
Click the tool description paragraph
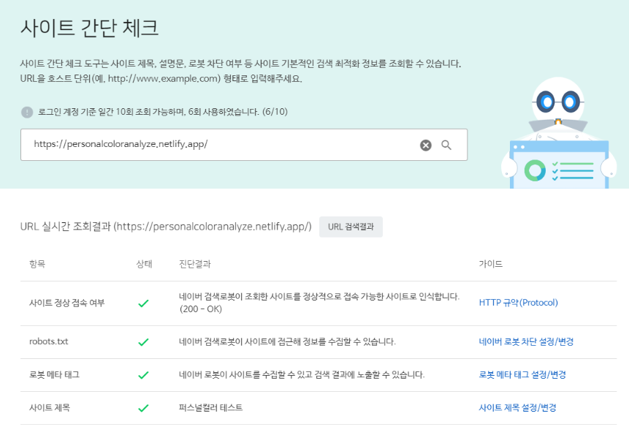point(240,71)
